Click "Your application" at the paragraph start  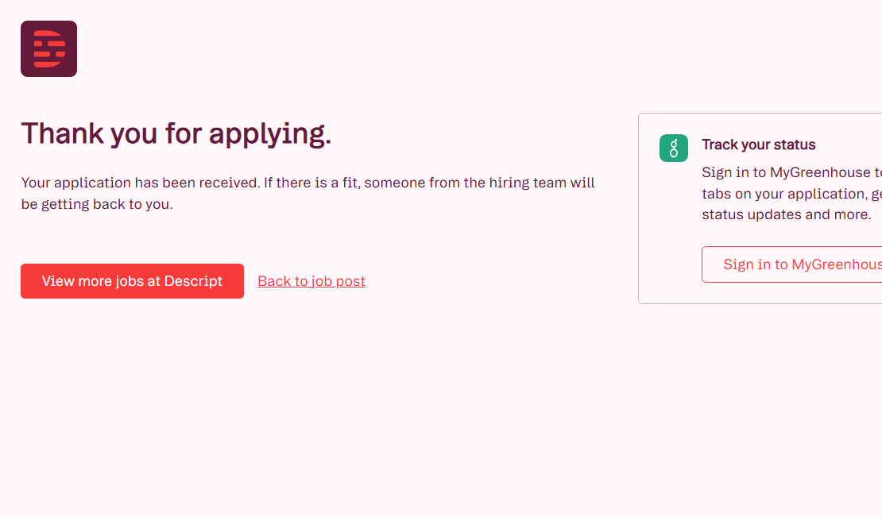pos(75,183)
